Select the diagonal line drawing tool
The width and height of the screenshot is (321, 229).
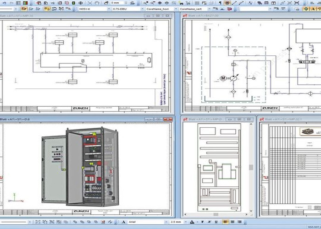234,3
